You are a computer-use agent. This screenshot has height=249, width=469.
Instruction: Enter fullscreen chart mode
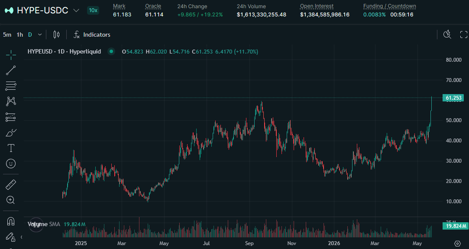pyautogui.click(x=464, y=35)
